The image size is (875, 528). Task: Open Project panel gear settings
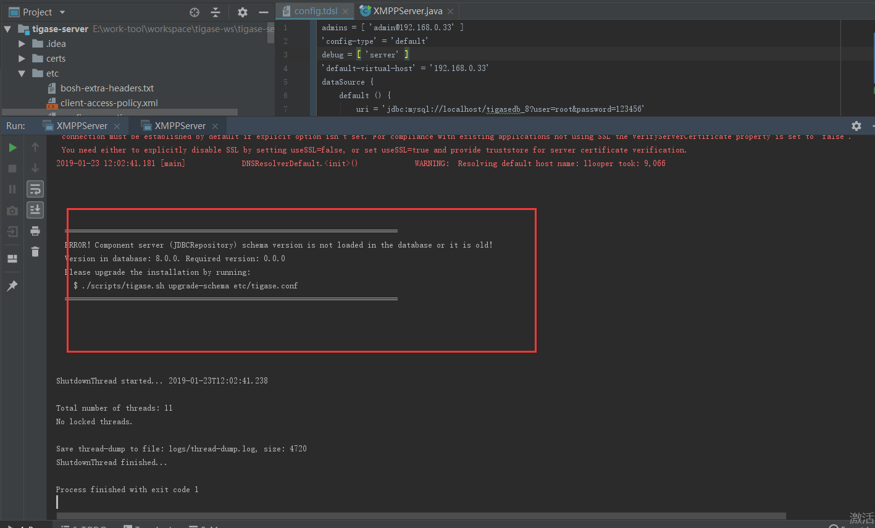click(243, 12)
